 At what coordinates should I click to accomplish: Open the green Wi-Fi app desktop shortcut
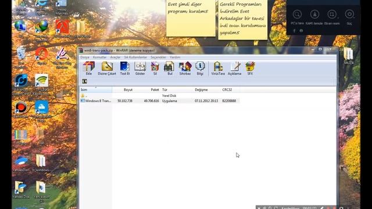point(41,84)
